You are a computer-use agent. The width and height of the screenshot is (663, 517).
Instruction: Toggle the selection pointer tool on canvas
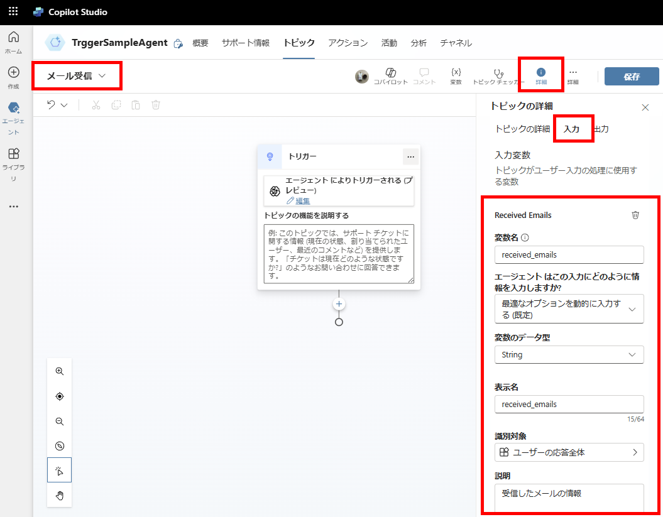coord(59,470)
